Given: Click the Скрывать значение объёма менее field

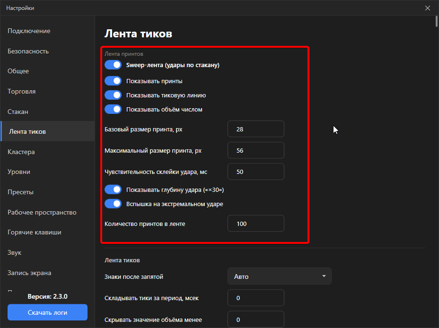Looking at the screenshot, I should [256, 319].
